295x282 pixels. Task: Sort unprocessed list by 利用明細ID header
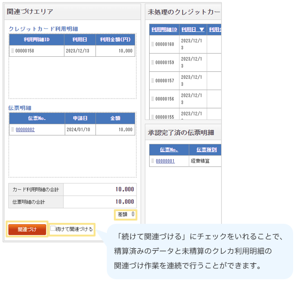(164, 30)
